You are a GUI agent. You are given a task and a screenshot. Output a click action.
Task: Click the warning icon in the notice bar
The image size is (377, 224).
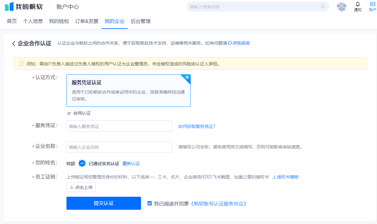pos(21,64)
